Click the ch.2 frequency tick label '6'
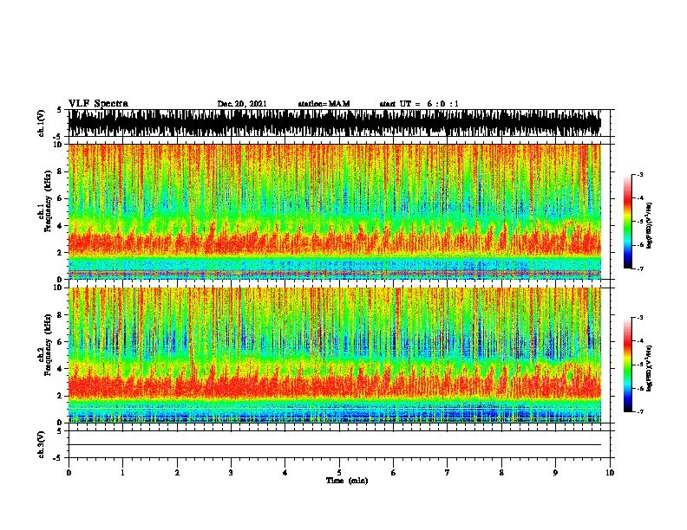687x530 pixels. coord(60,342)
